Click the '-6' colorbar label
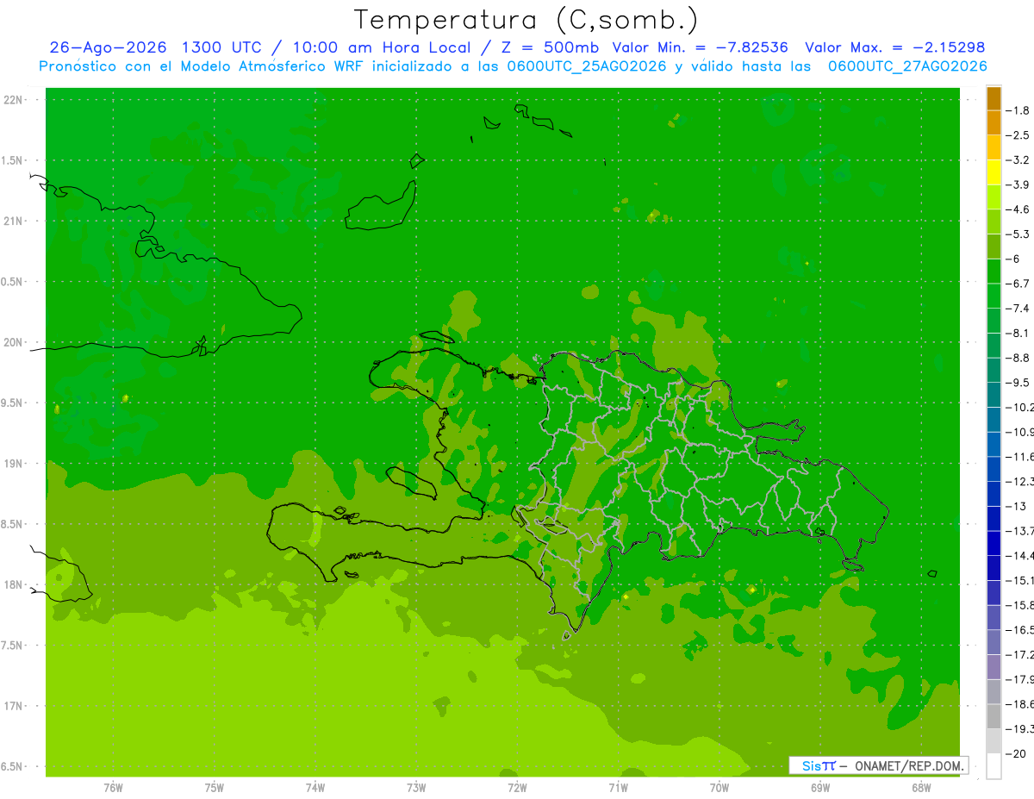The height and width of the screenshot is (799, 1034). pos(1013,259)
